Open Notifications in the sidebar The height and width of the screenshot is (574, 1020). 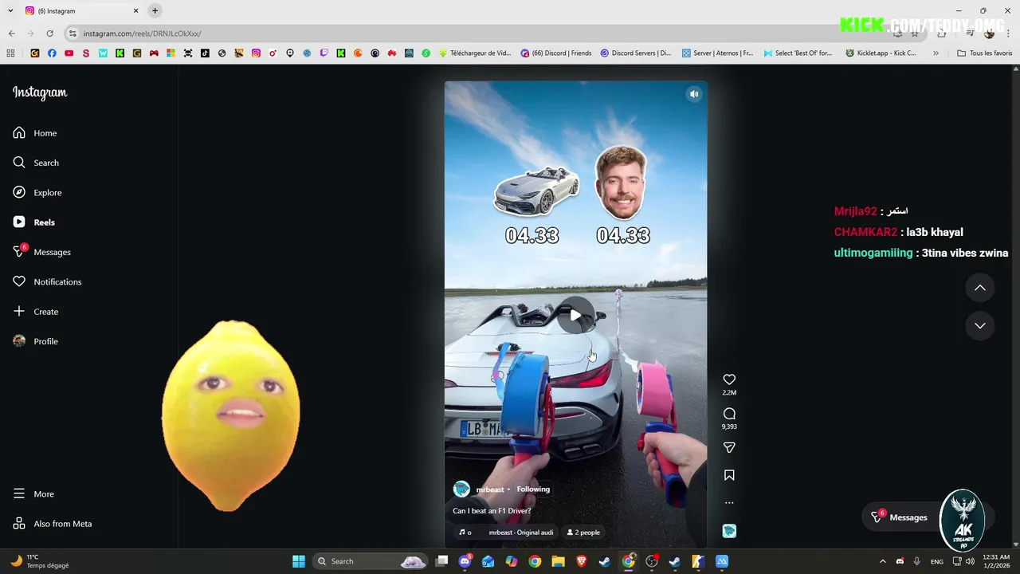[x=47, y=281]
